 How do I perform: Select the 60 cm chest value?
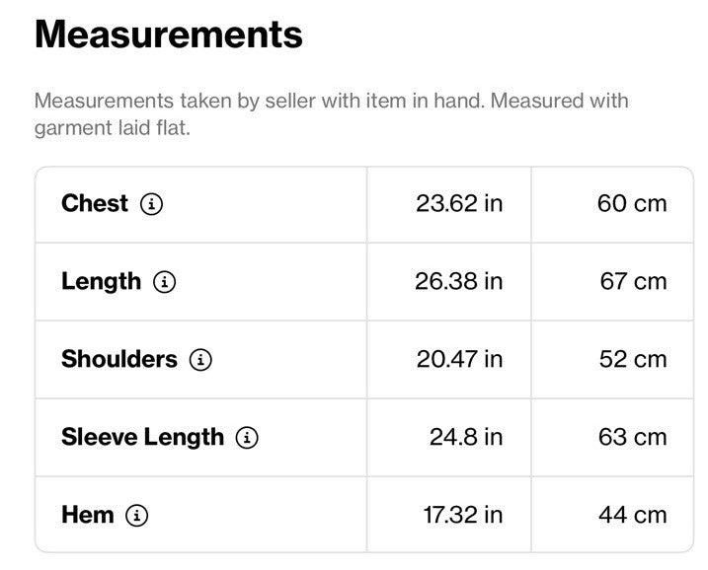point(632,203)
